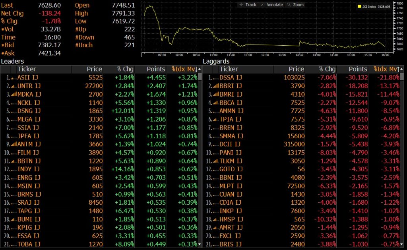Select ticker DSSA IJ in Laggards
The image size is (407, 250).
[x=231, y=78]
